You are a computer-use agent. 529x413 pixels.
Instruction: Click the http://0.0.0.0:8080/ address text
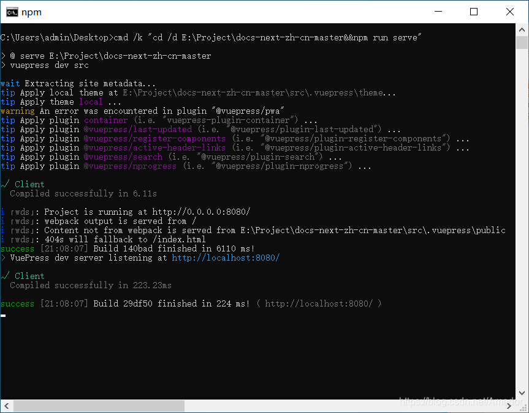pyautogui.click(x=201, y=212)
